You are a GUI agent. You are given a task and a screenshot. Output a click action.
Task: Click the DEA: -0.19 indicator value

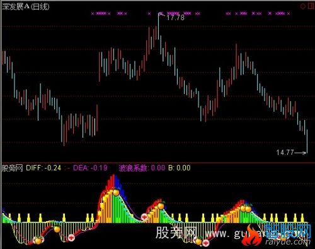90,168
